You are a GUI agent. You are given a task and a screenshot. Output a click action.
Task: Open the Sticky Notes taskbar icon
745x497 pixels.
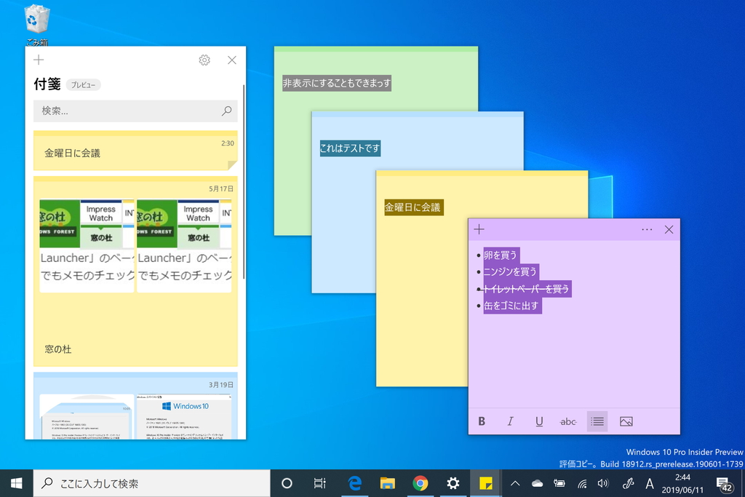click(x=485, y=483)
